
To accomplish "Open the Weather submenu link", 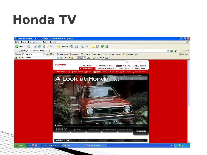I will [x=114, y=72].
